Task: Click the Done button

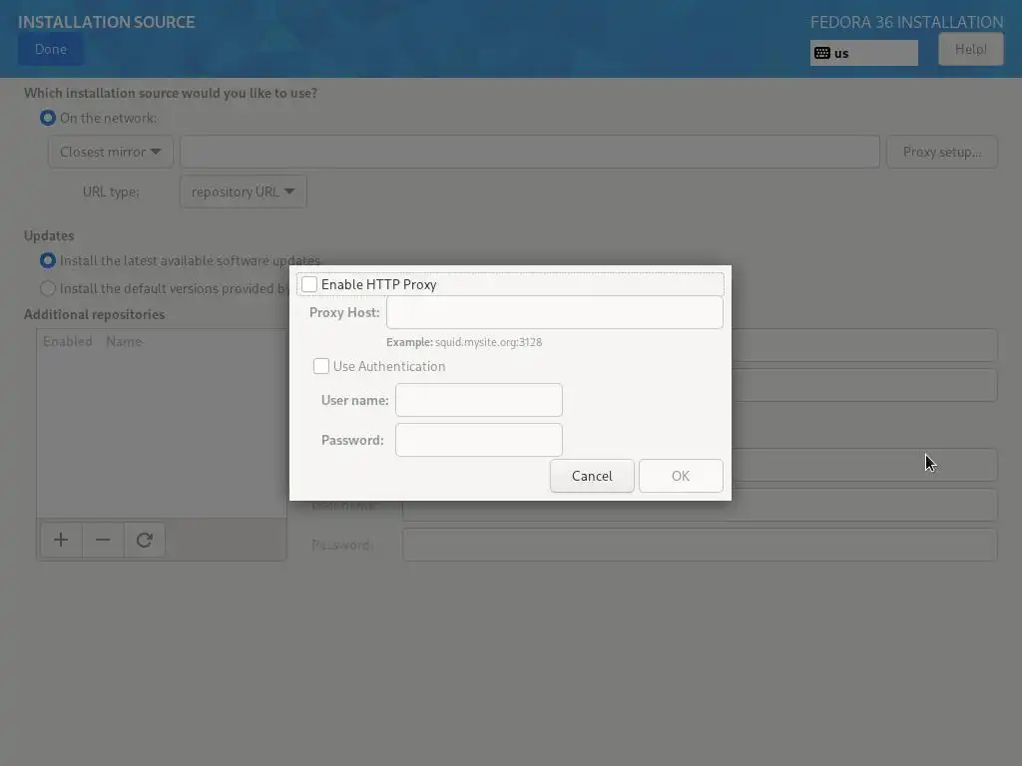Action: 51,50
